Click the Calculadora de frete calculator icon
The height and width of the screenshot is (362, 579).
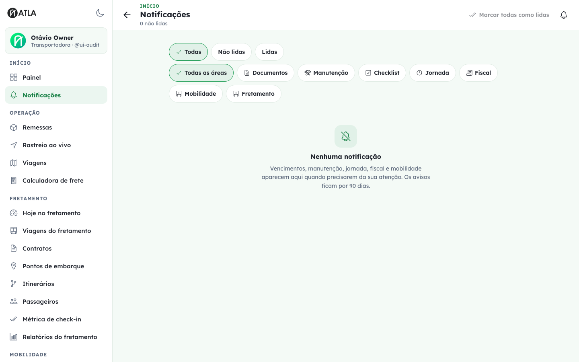(14, 181)
